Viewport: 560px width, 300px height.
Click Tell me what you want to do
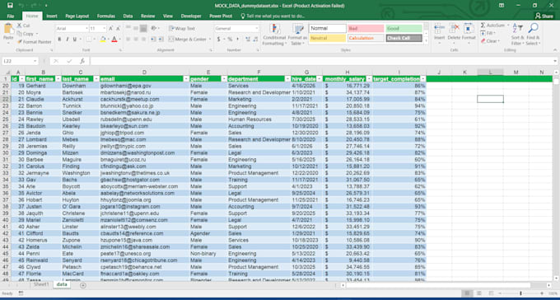click(273, 16)
